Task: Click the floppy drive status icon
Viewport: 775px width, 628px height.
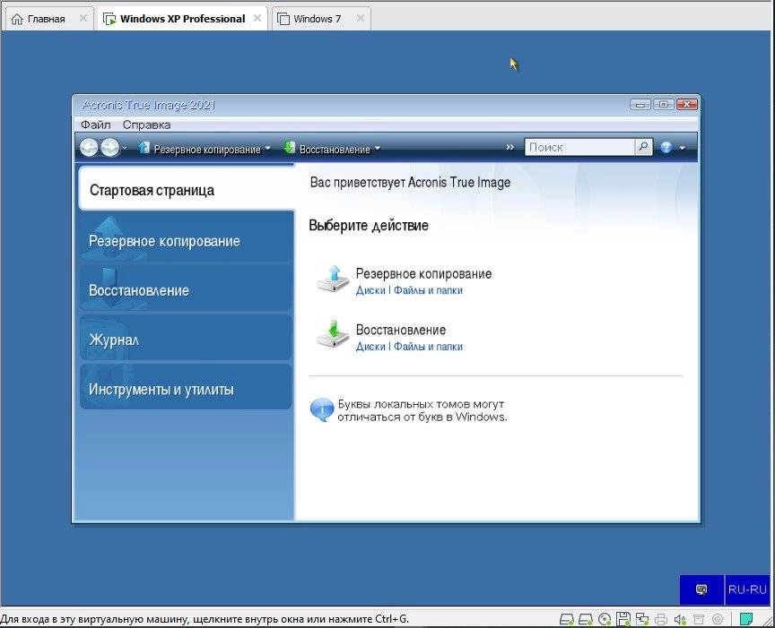Action: click(x=623, y=619)
